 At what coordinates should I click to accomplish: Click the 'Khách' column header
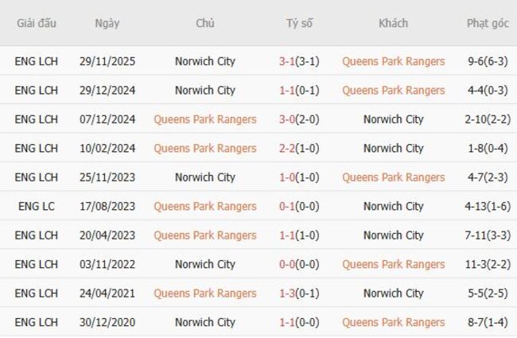393,23
